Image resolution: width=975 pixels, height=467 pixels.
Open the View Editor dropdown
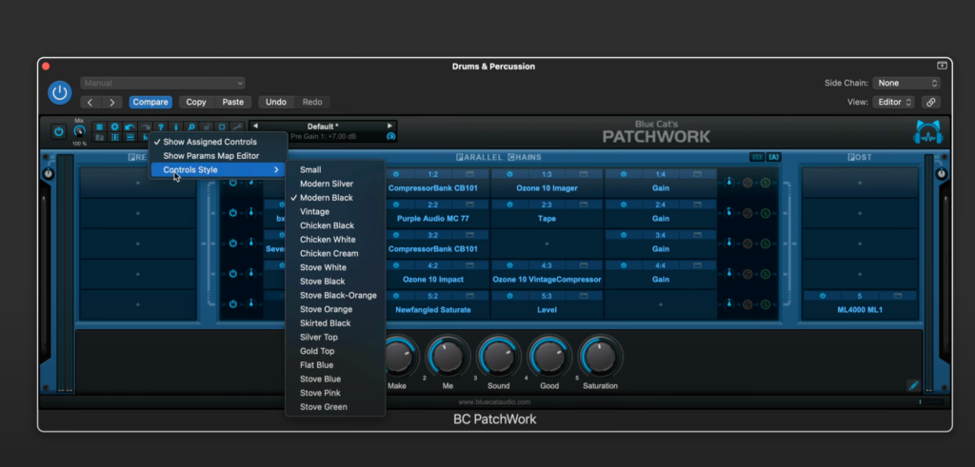tap(893, 102)
